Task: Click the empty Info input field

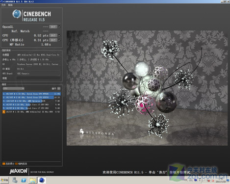Action: click(38, 78)
